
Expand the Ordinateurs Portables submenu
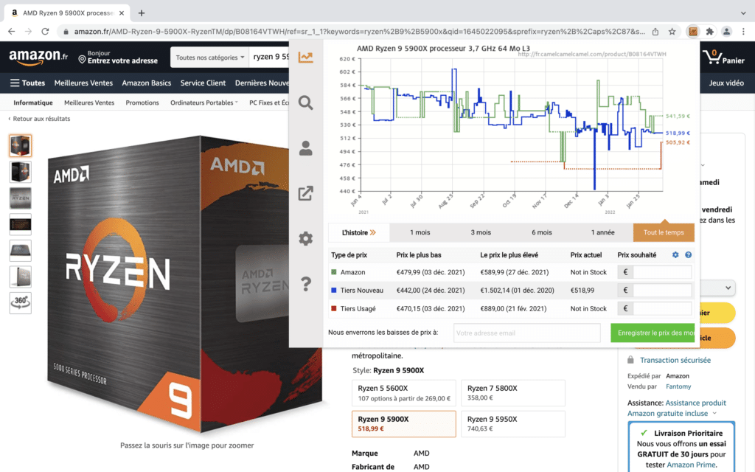point(204,103)
